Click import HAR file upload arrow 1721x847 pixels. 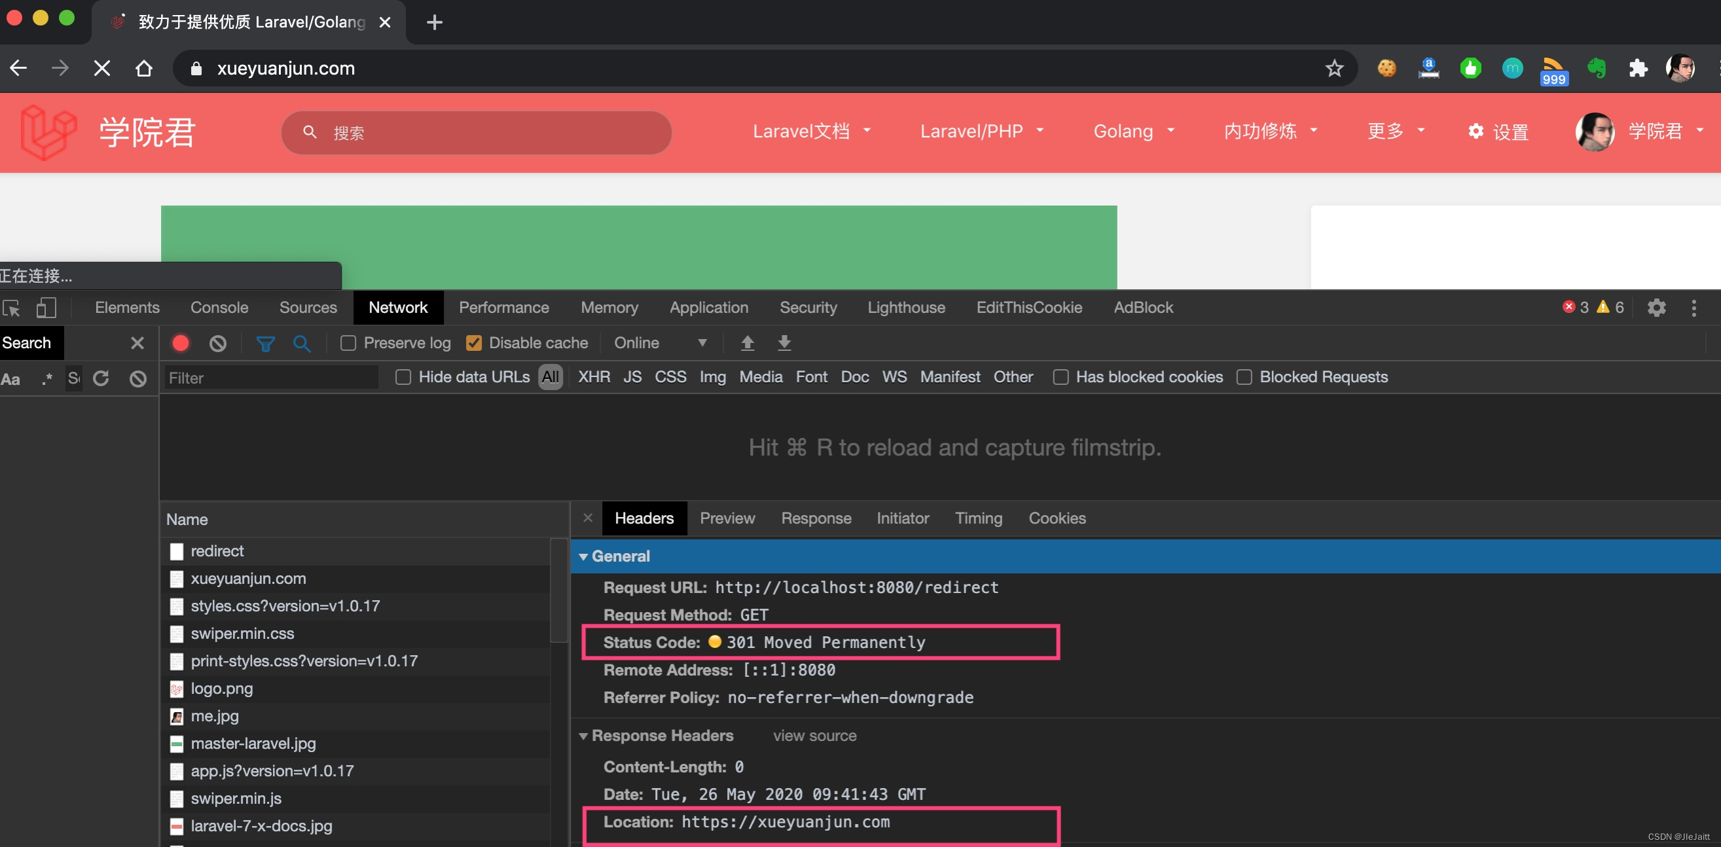point(747,343)
